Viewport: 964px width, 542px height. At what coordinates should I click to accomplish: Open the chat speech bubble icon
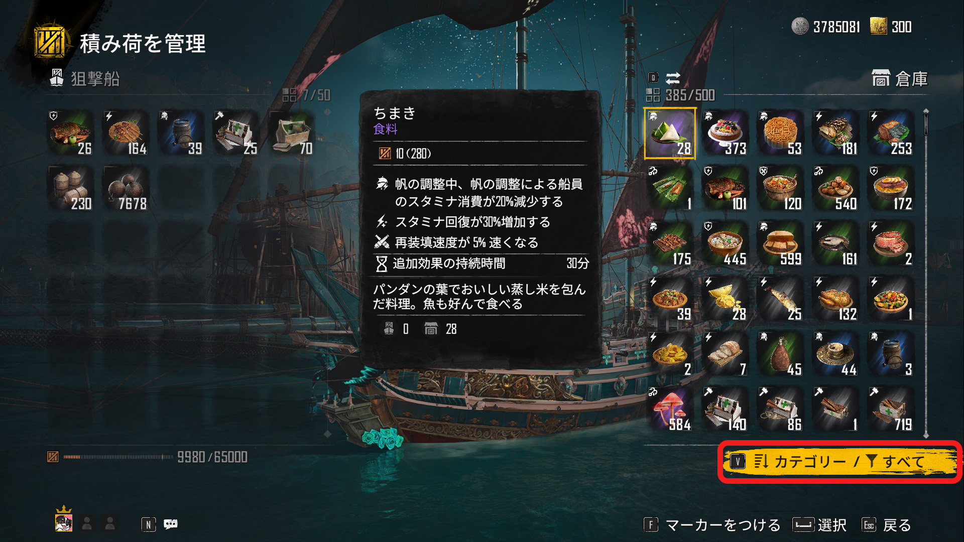(171, 524)
